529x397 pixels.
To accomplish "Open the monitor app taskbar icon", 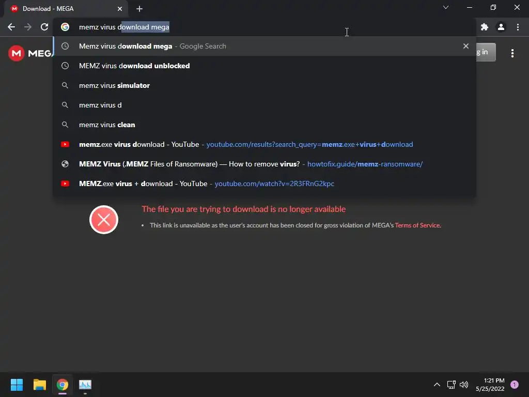I will click(85, 385).
